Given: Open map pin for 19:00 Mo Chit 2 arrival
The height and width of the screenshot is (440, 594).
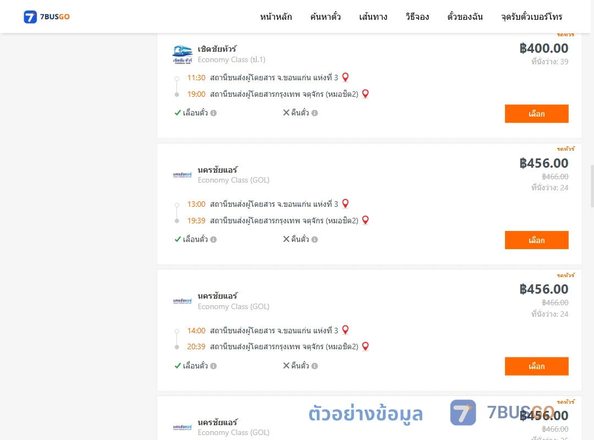Looking at the screenshot, I should point(365,94).
